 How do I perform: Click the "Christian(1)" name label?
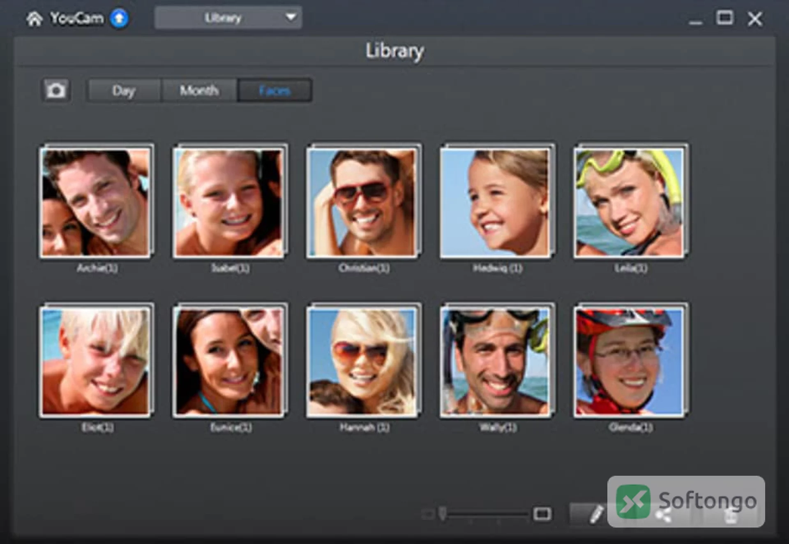364,268
